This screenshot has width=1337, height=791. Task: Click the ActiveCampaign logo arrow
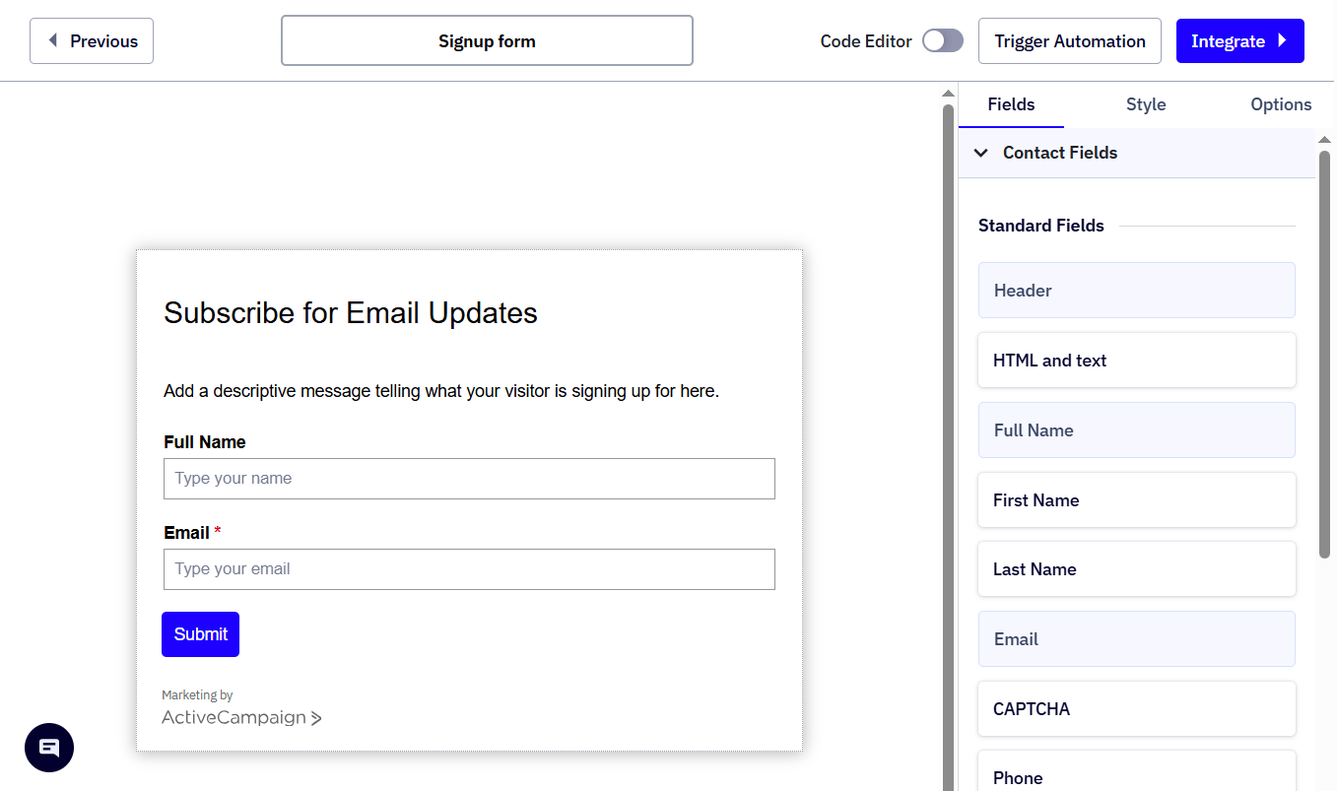(x=317, y=718)
